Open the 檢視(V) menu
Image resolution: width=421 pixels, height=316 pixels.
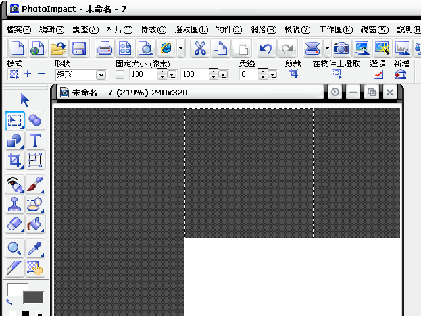click(297, 29)
